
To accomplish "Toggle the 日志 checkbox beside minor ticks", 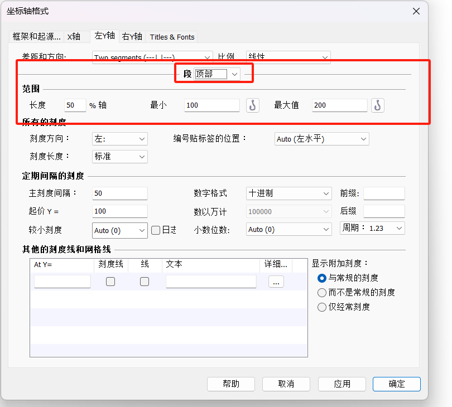I will click(x=156, y=230).
